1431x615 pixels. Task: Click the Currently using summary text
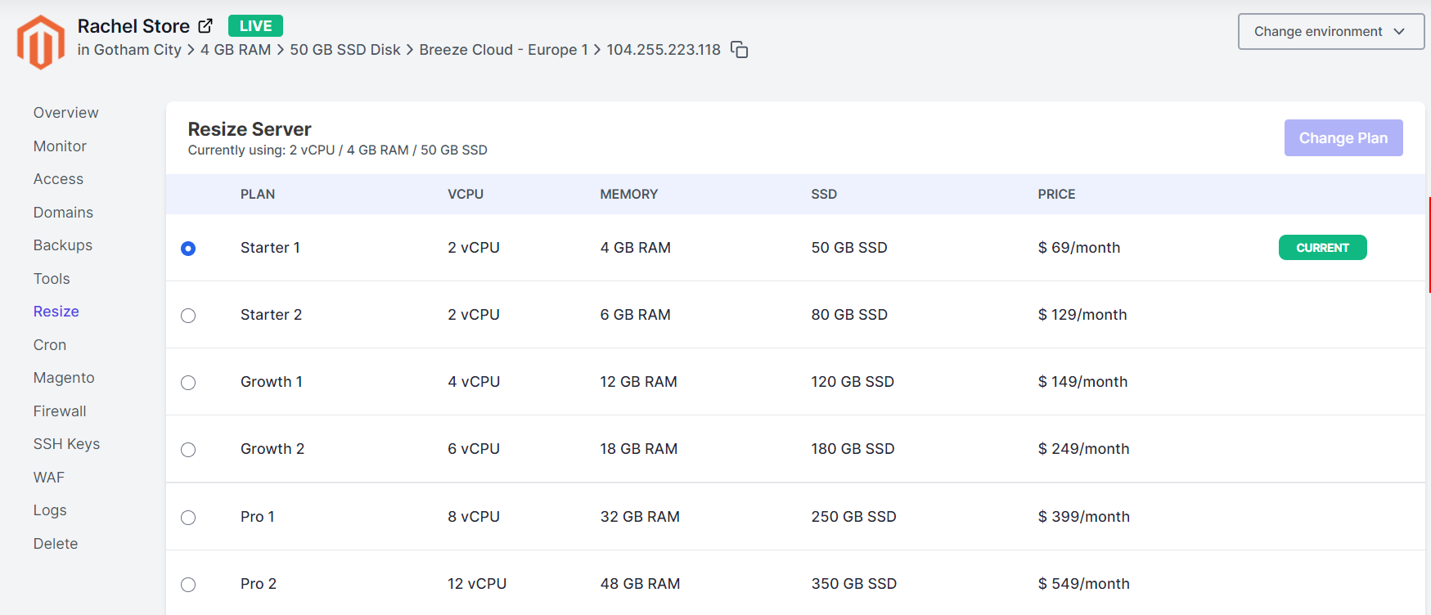(x=337, y=150)
